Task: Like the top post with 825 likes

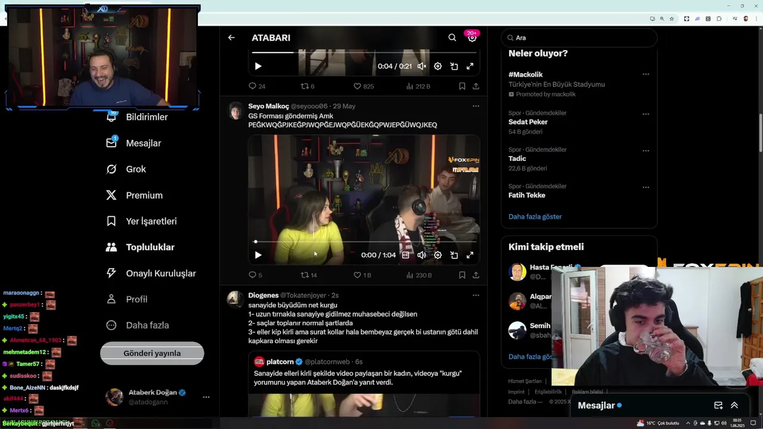Action: (364, 86)
